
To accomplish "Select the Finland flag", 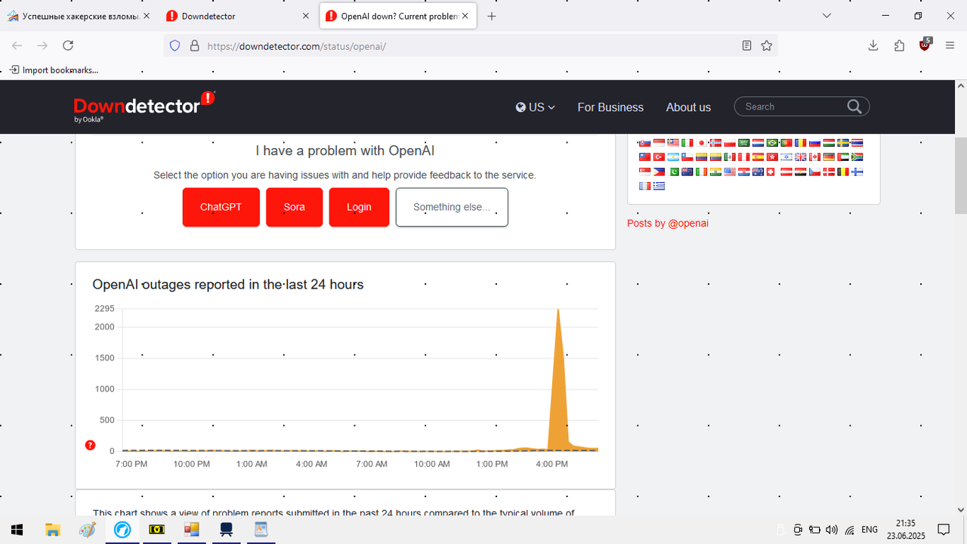I will tap(857, 172).
